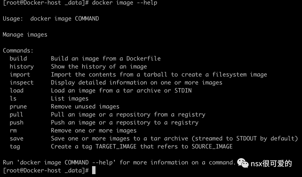Screen dimensions: 302x177
Task: Click the 'tag' command entry
Action: click(15, 147)
